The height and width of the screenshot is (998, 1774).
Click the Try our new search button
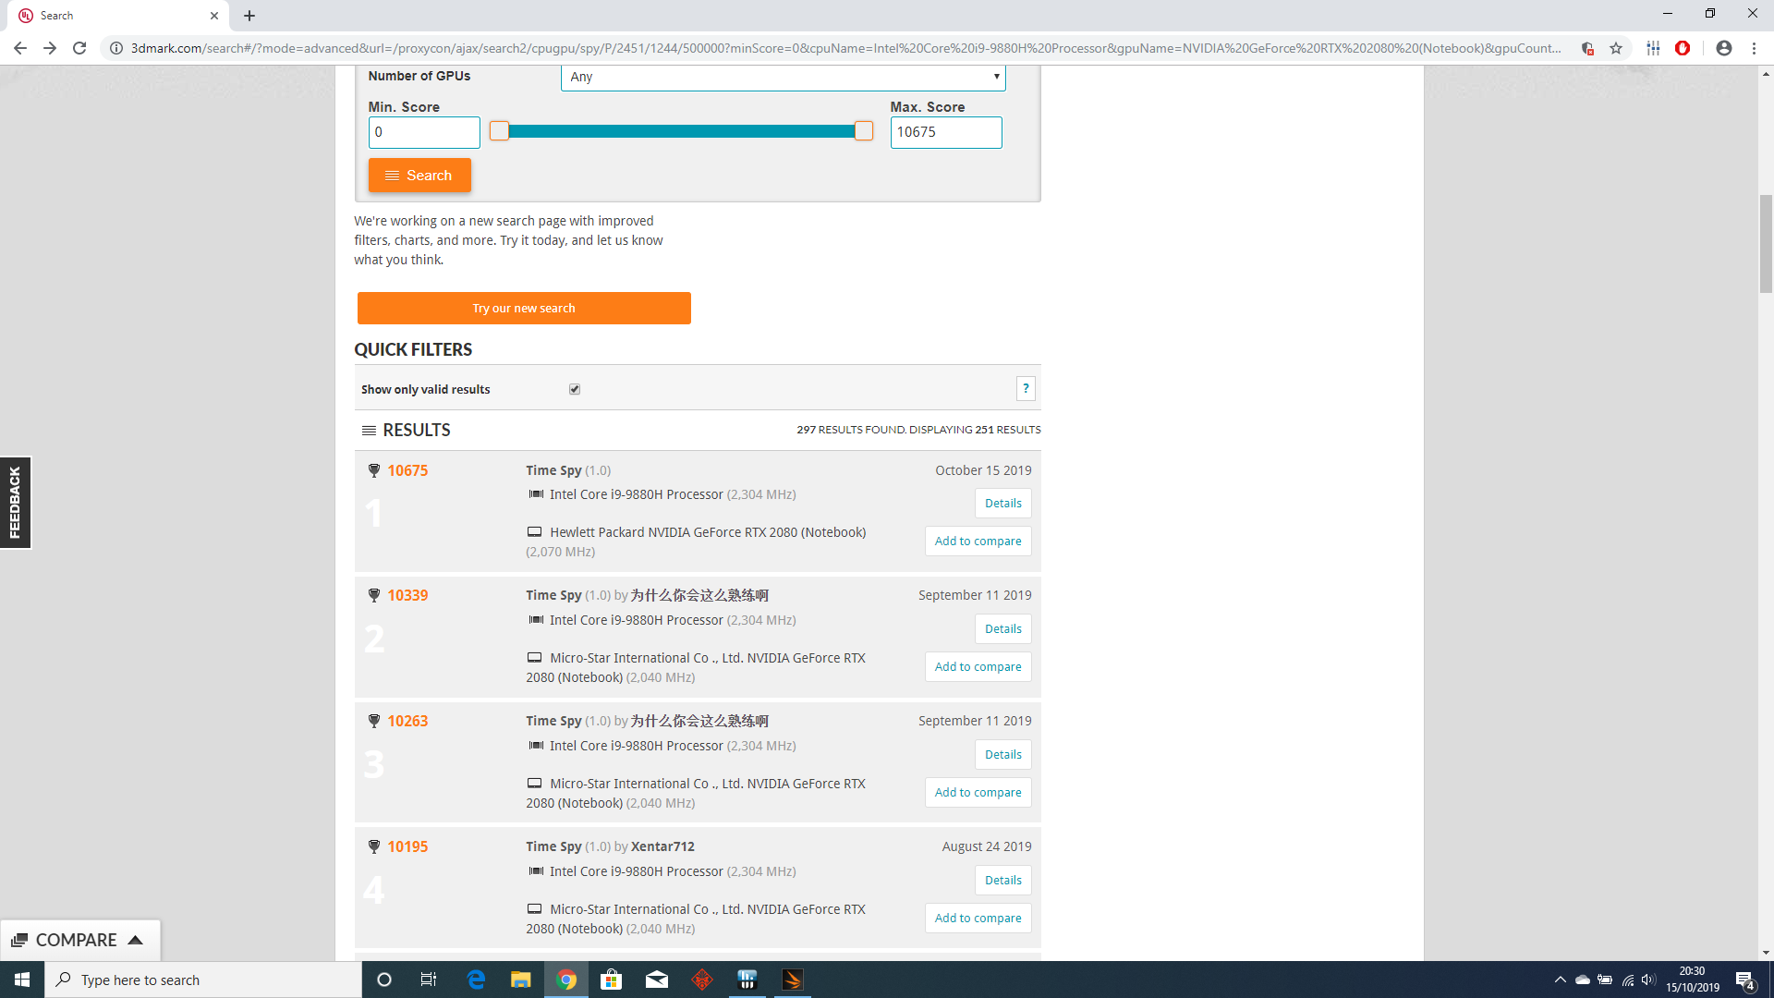(524, 309)
